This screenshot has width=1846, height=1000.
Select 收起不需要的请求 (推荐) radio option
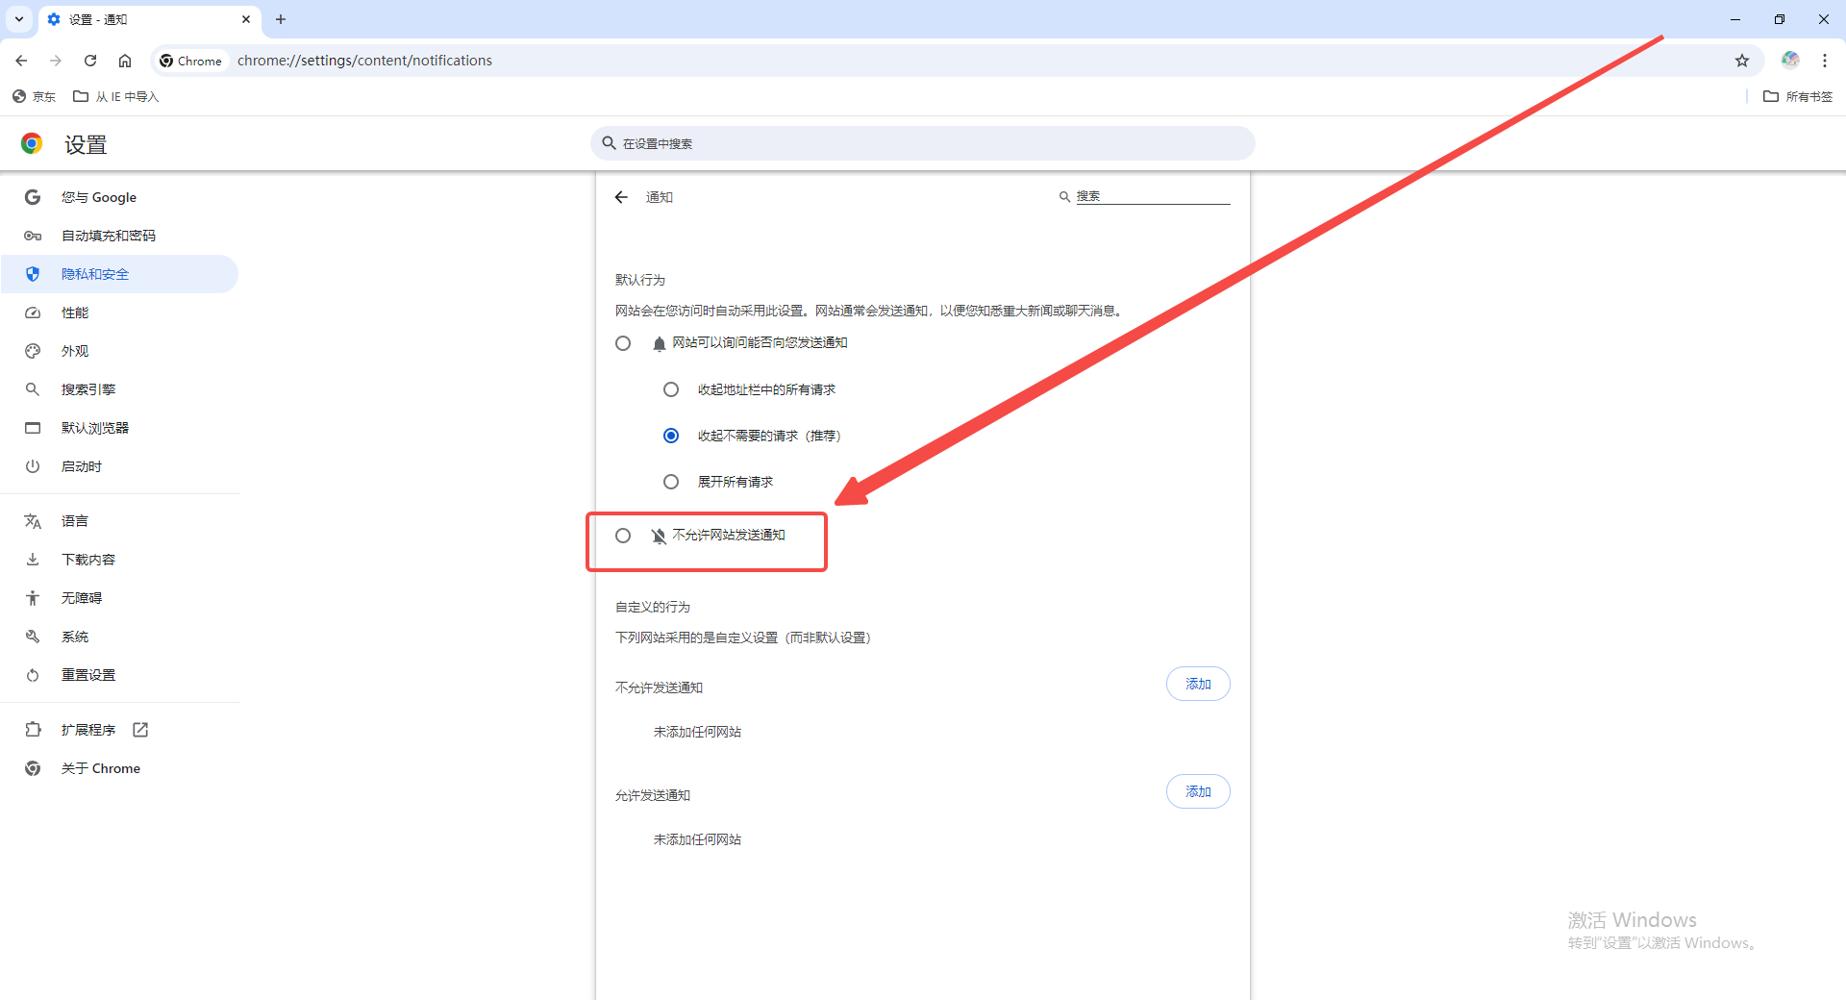(671, 436)
